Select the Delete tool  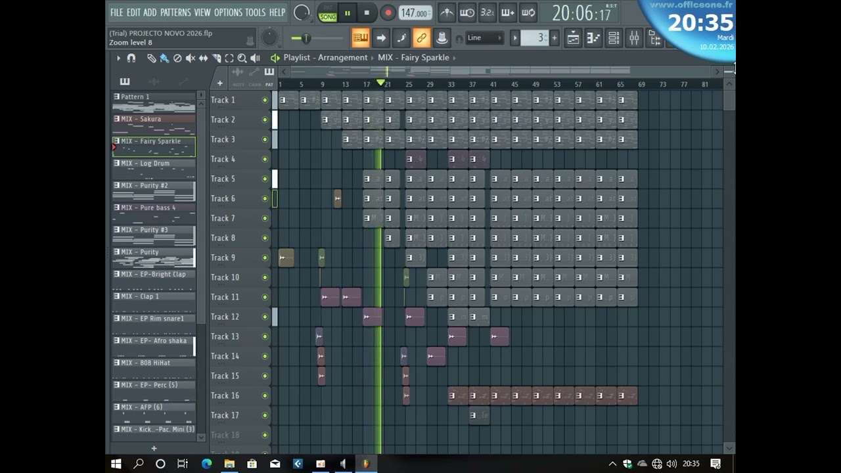[177, 58]
